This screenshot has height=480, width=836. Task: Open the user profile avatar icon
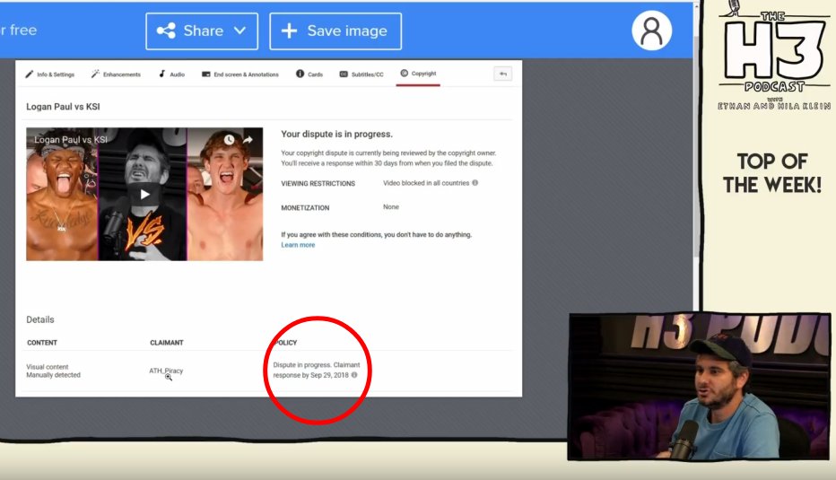[651, 31]
